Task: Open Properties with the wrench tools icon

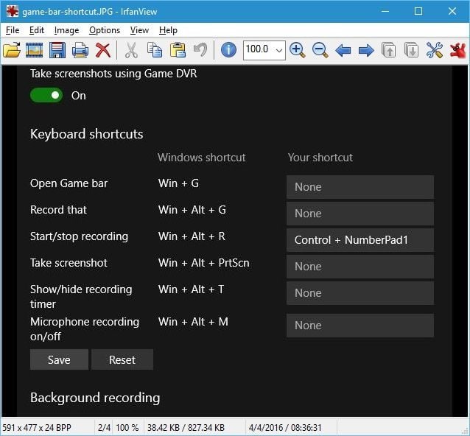Action: pos(435,50)
